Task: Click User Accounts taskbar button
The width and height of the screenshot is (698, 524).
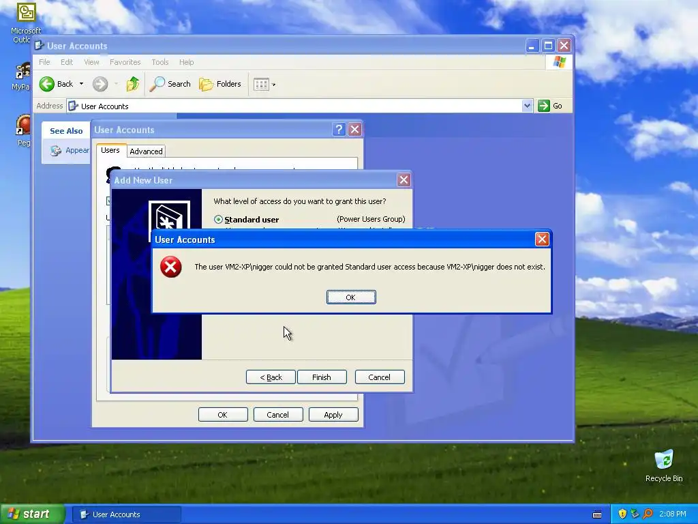Action: [x=127, y=514]
